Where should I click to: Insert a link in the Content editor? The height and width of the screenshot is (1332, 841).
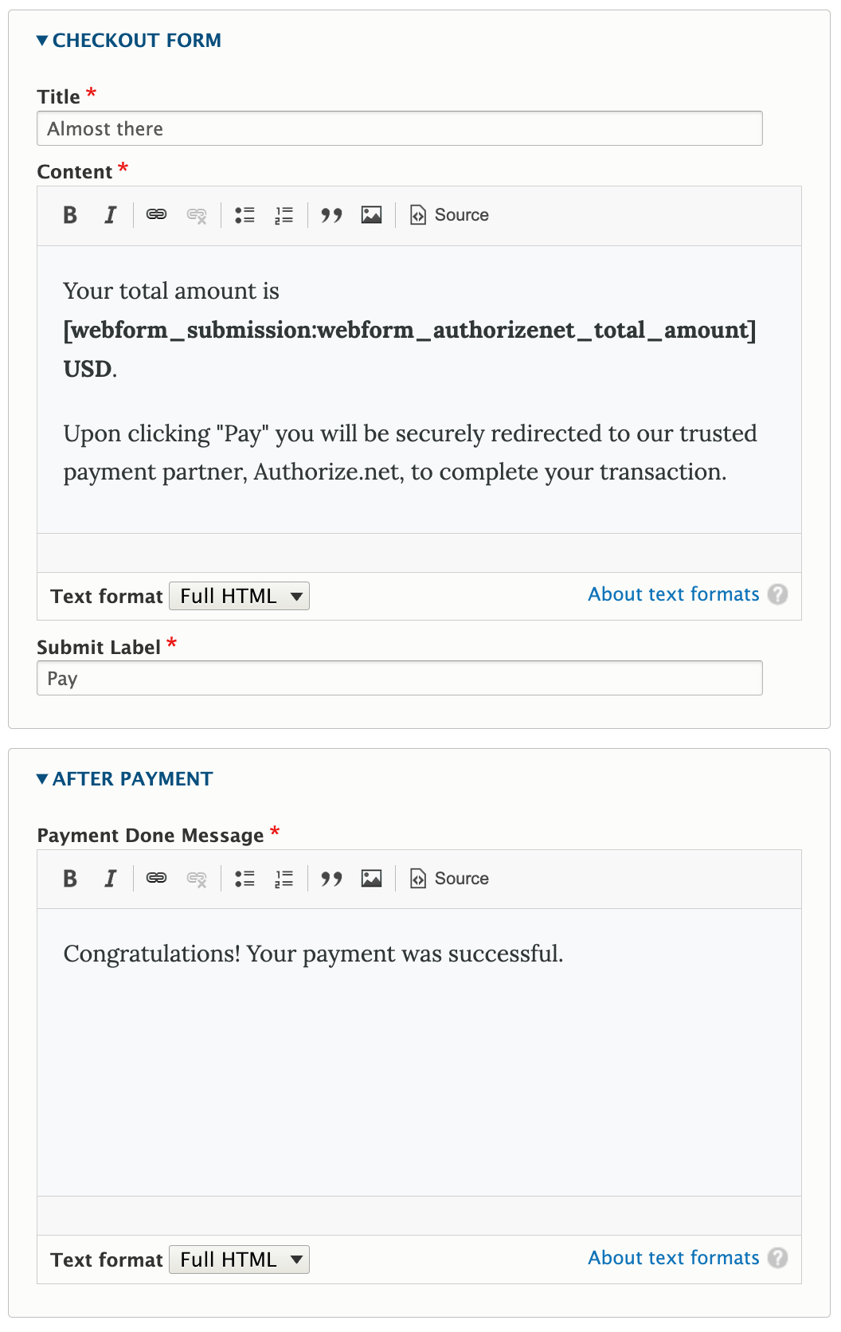tap(156, 214)
